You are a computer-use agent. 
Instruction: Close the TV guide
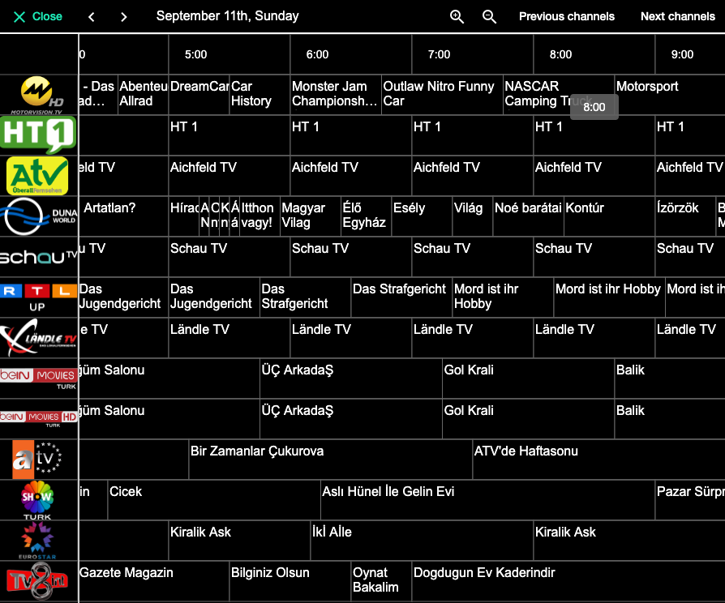pyautogui.click(x=38, y=17)
